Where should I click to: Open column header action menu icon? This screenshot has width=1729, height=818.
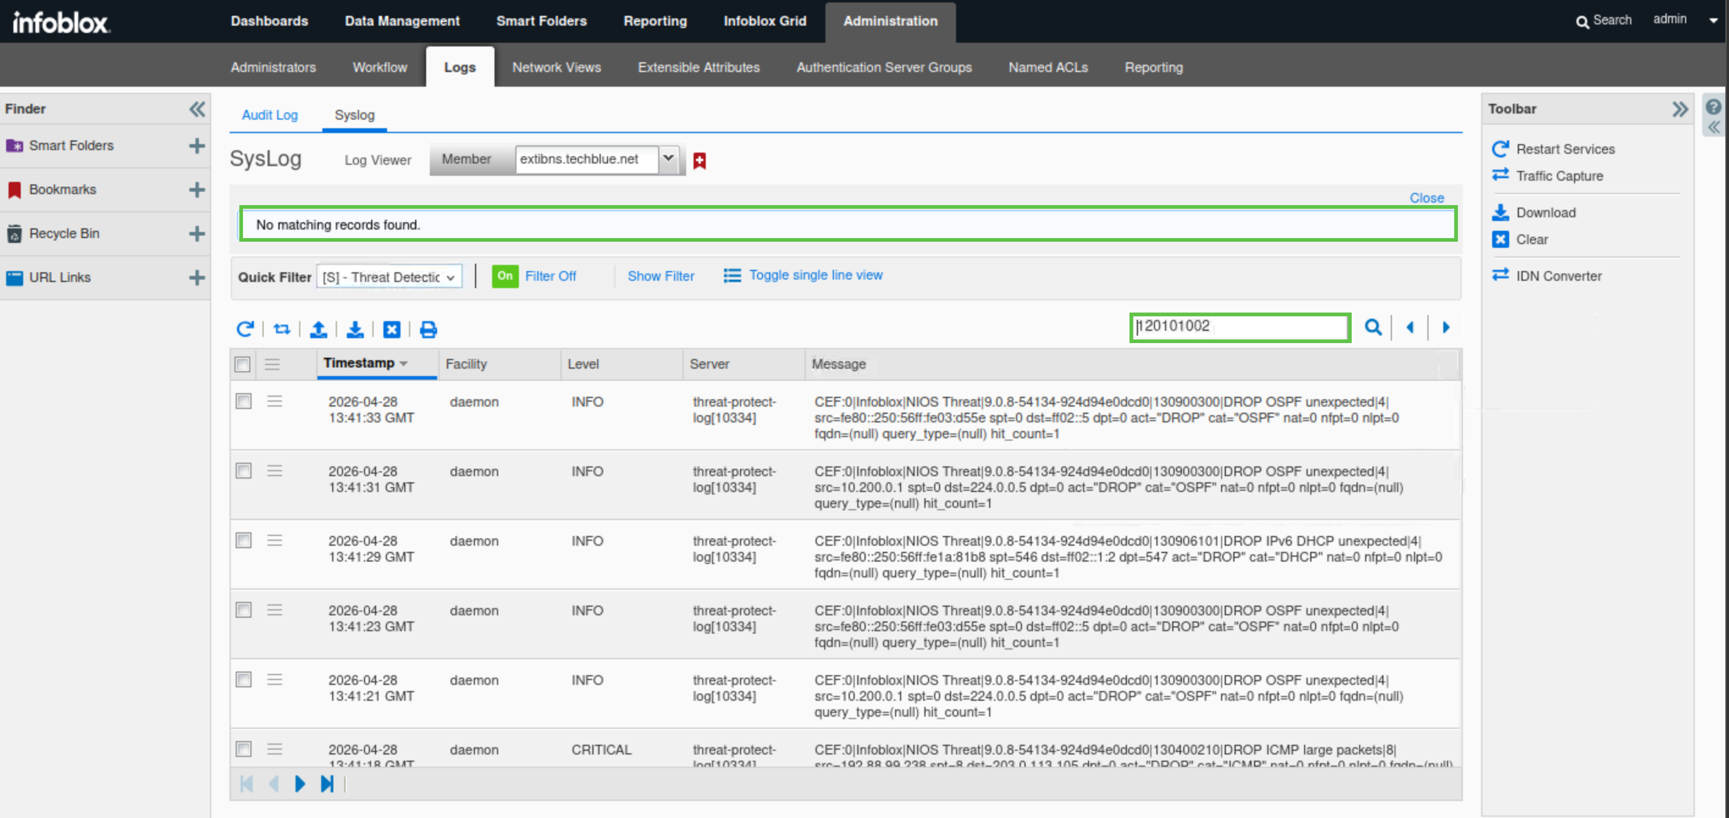click(x=272, y=364)
